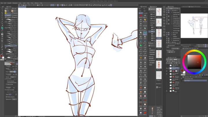Click the Open file icon in the command bar
The height and width of the screenshot is (117, 208).
click(x=24, y=5)
